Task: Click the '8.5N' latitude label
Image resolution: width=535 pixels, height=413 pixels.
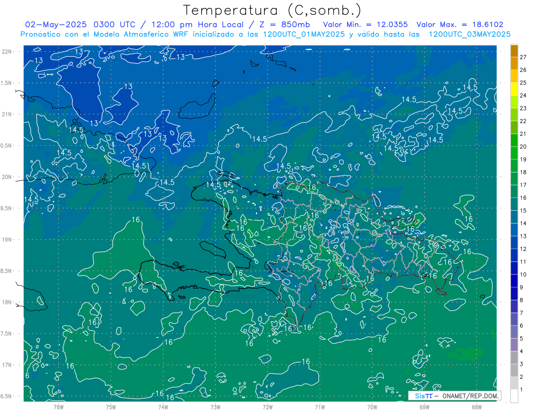Action: click(7, 271)
